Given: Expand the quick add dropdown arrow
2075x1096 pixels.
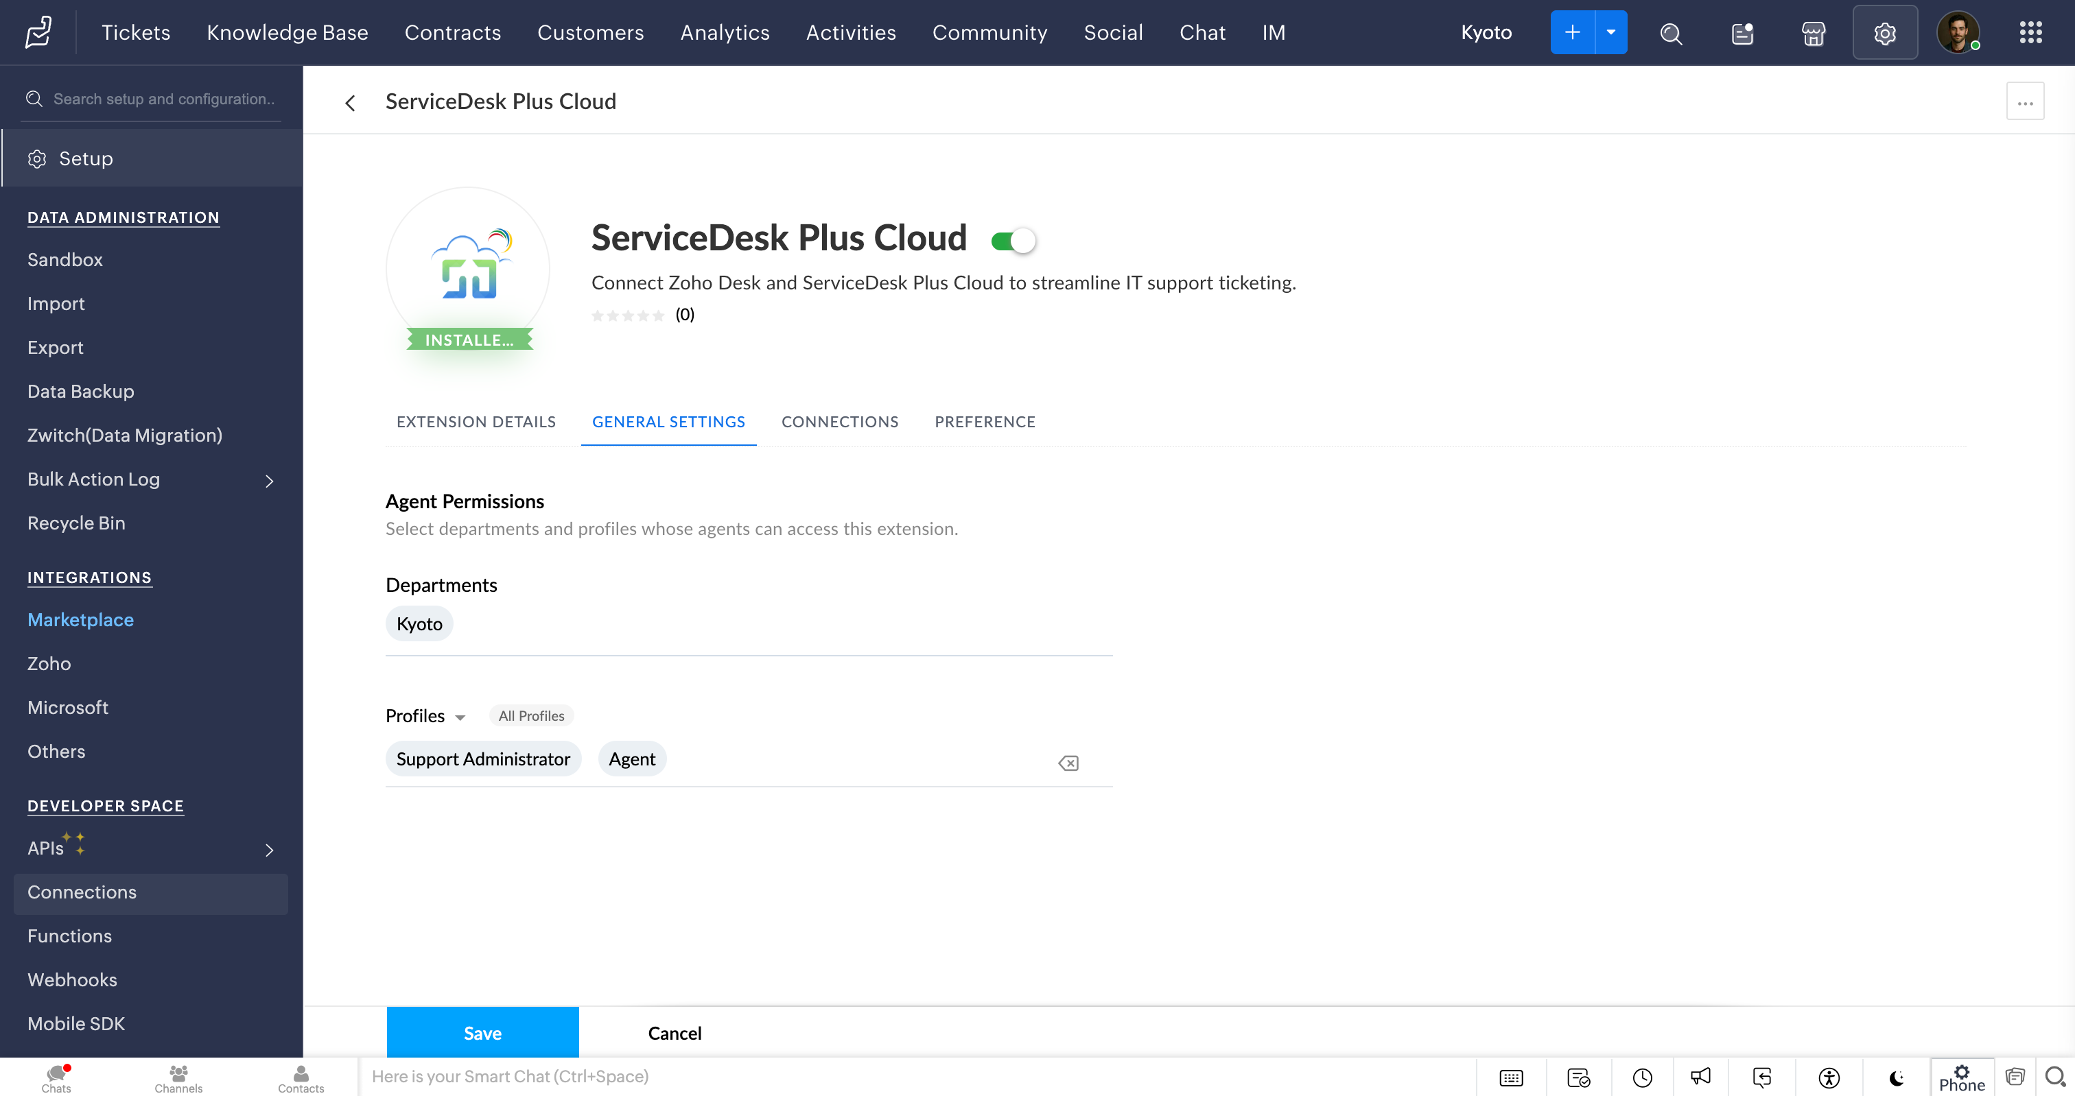Looking at the screenshot, I should point(1611,32).
